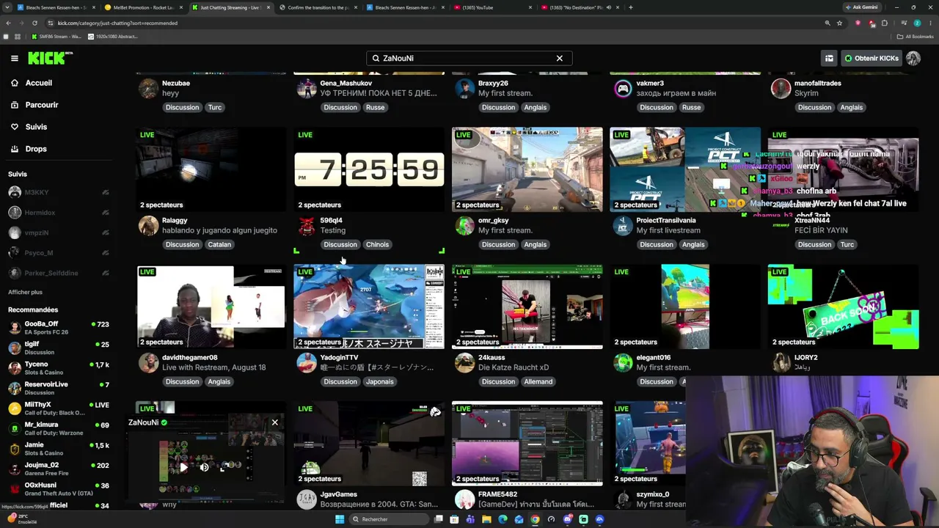This screenshot has height=528, width=939.
Task: Click the Chinois tag under 596ql4
Action: [x=377, y=244]
